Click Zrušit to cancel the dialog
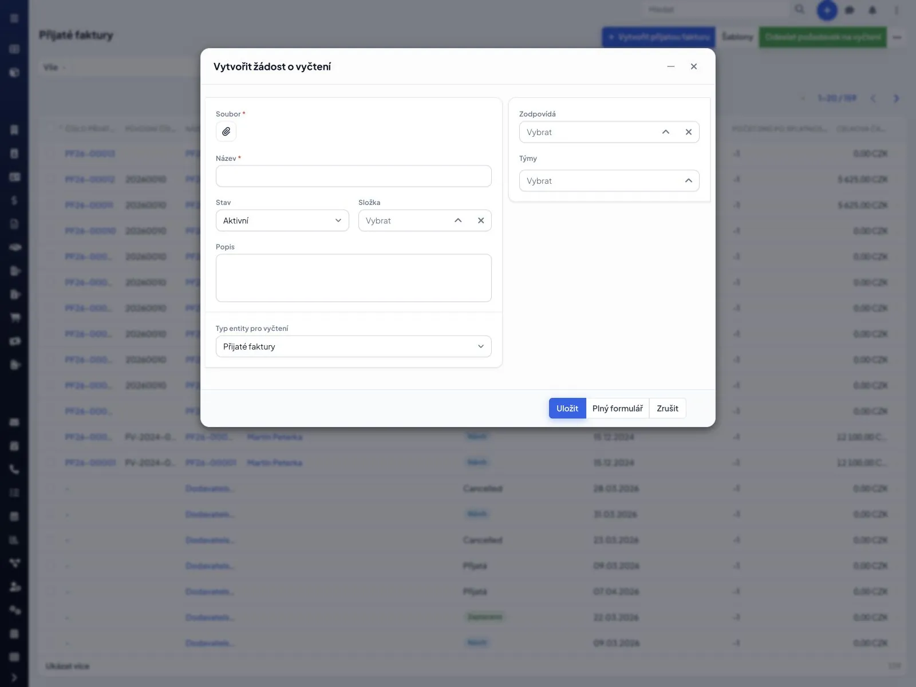Image resolution: width=916 pixels, height=687 pixels. pos(668,408)
